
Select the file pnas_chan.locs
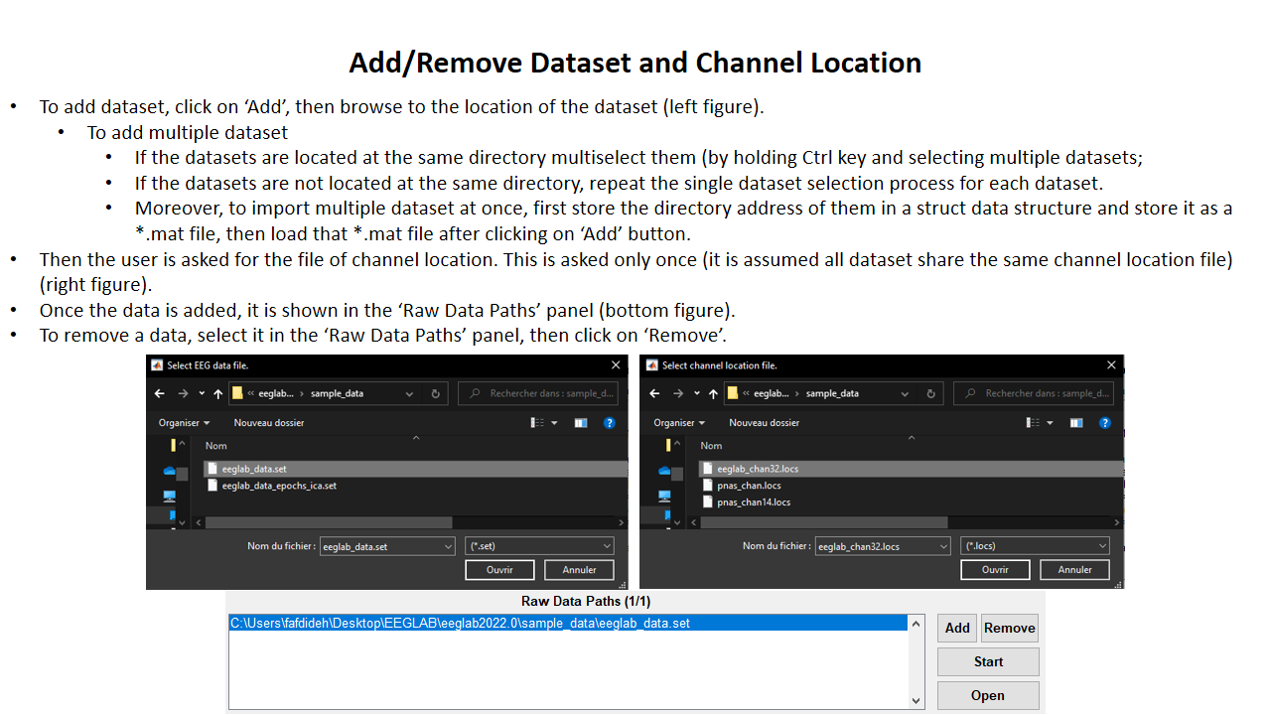pos(742,486)
